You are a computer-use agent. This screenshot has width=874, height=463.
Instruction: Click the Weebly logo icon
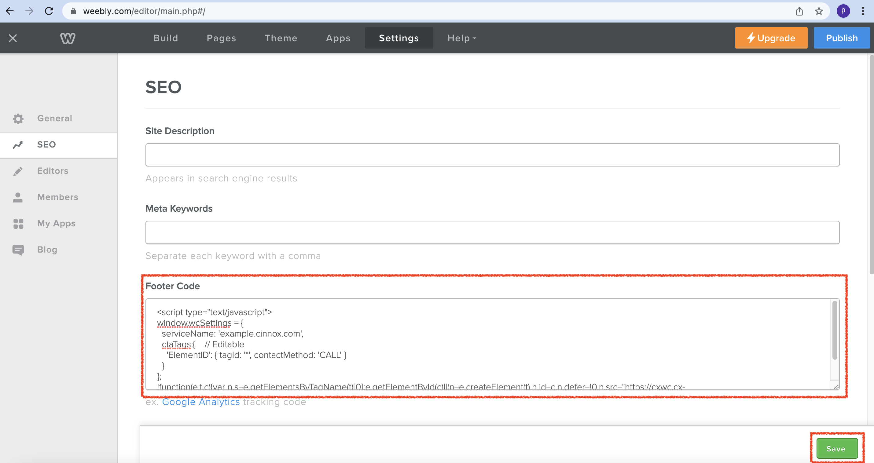pos(68,38)
